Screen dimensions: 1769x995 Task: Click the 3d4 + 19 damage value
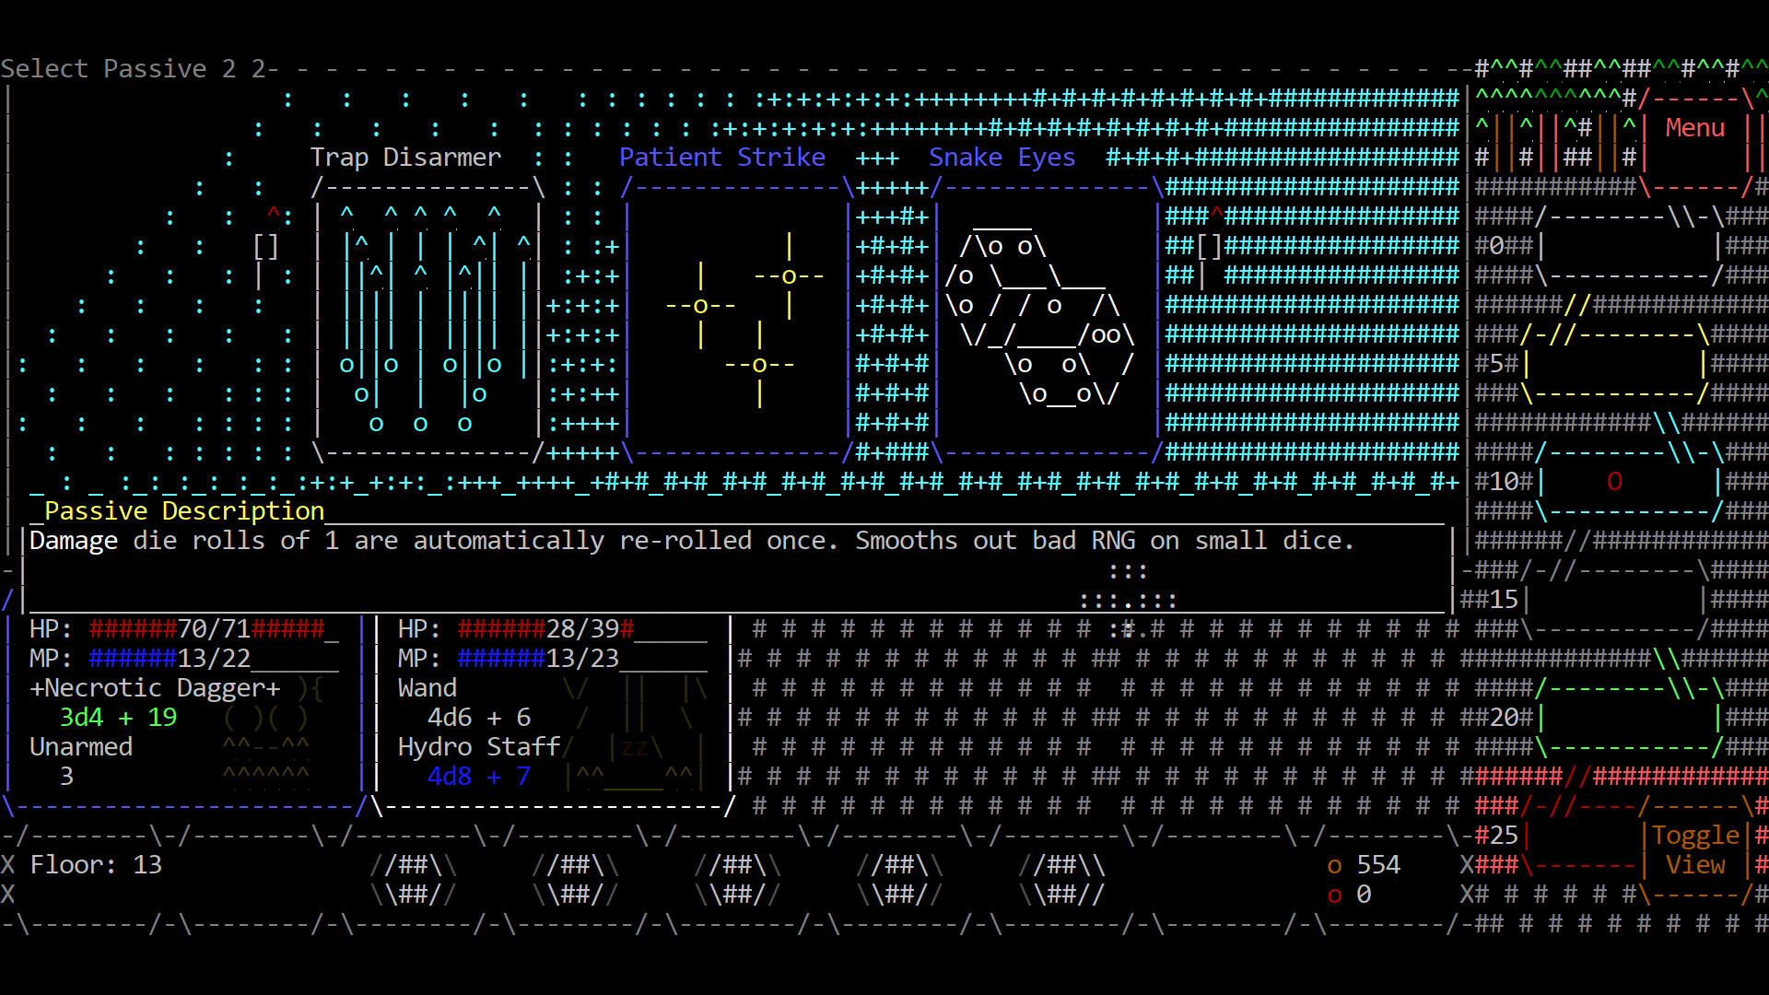(118, 718)
